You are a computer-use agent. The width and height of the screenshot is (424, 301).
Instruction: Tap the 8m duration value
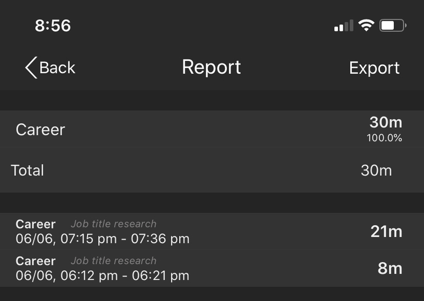(390, 268)
